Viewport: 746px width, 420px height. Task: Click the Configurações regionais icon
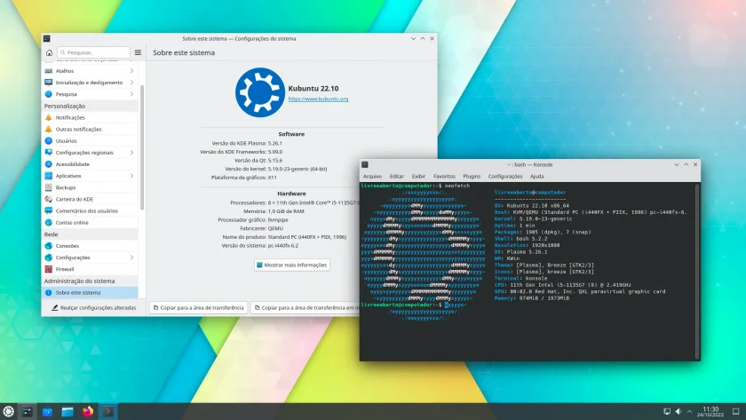point(49,152)
